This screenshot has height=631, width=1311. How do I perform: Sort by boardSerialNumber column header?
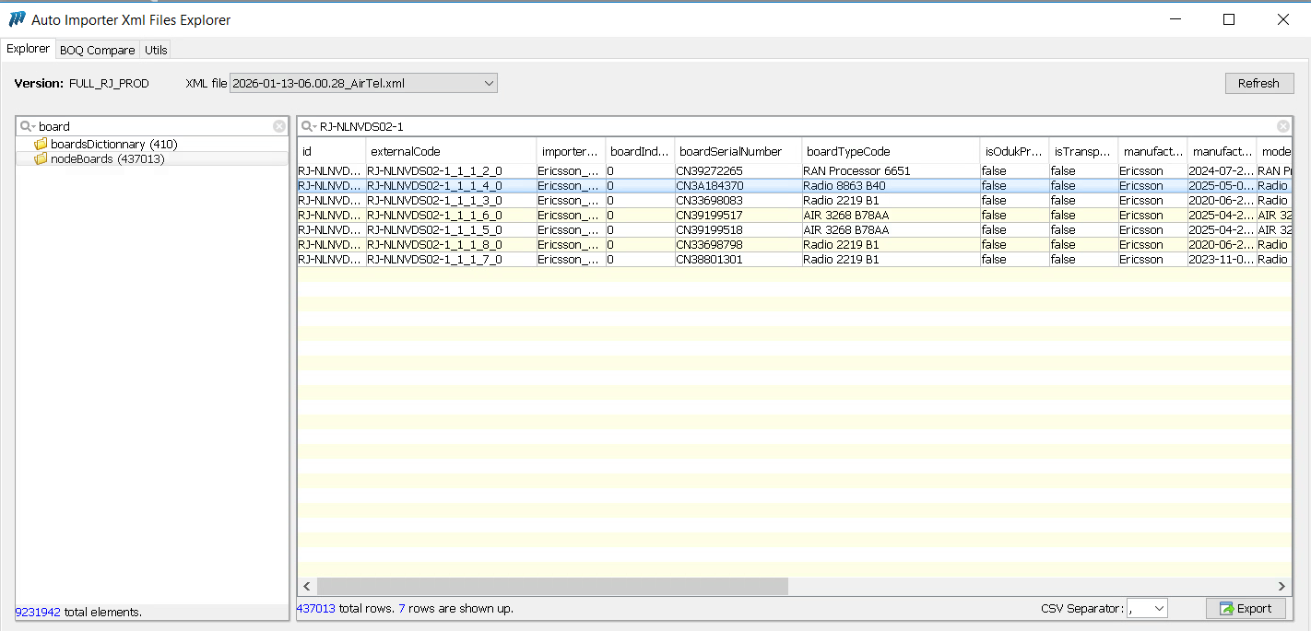pyautogui.click(x=730, y=151)
